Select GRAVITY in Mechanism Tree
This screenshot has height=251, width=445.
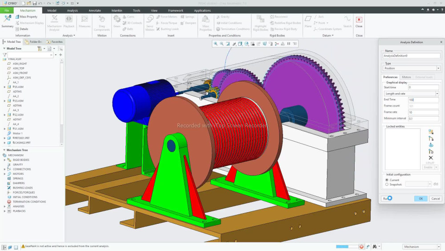pyautogui.click(x=18, y=165)
